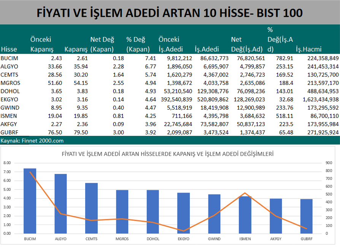
Task: Select the CEMTS row label in table
Action: (10, 75)
